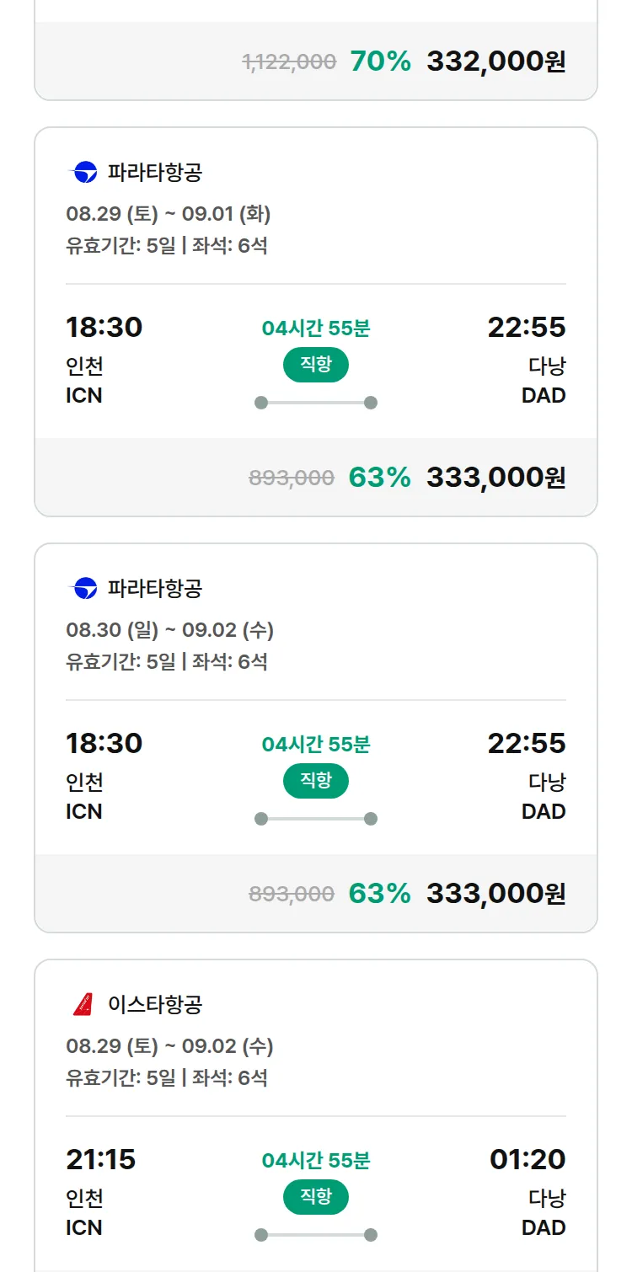The height and width of the screenshot is (1272, 632).
Task: Click Parata Air logo on 08.30–09.02 card
Action: pyautogui.click(x=83, y=588)
